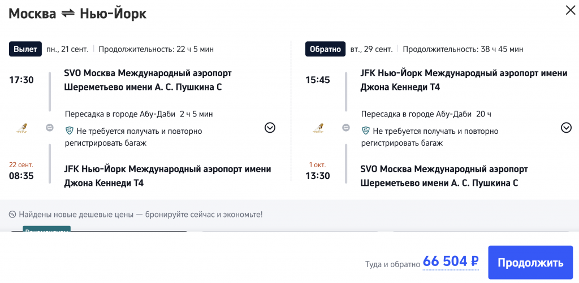Click the return layover transfer icon
Image resolution: width=579 pixels, height=283 pixels.
[x=346, y=128]
